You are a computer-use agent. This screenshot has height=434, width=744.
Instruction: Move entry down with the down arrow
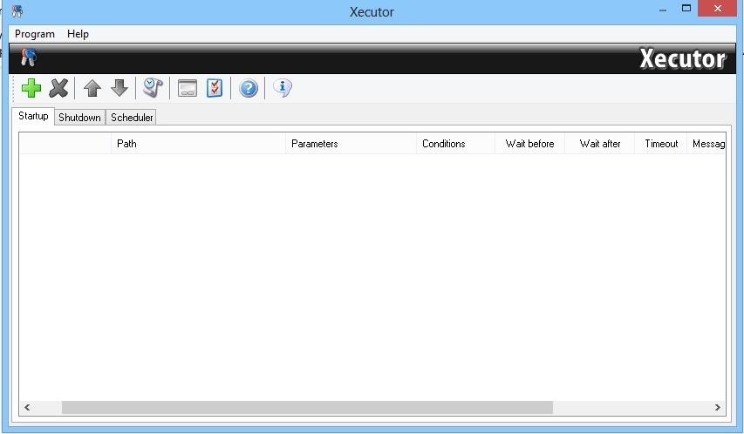click(x=119, y=88)
